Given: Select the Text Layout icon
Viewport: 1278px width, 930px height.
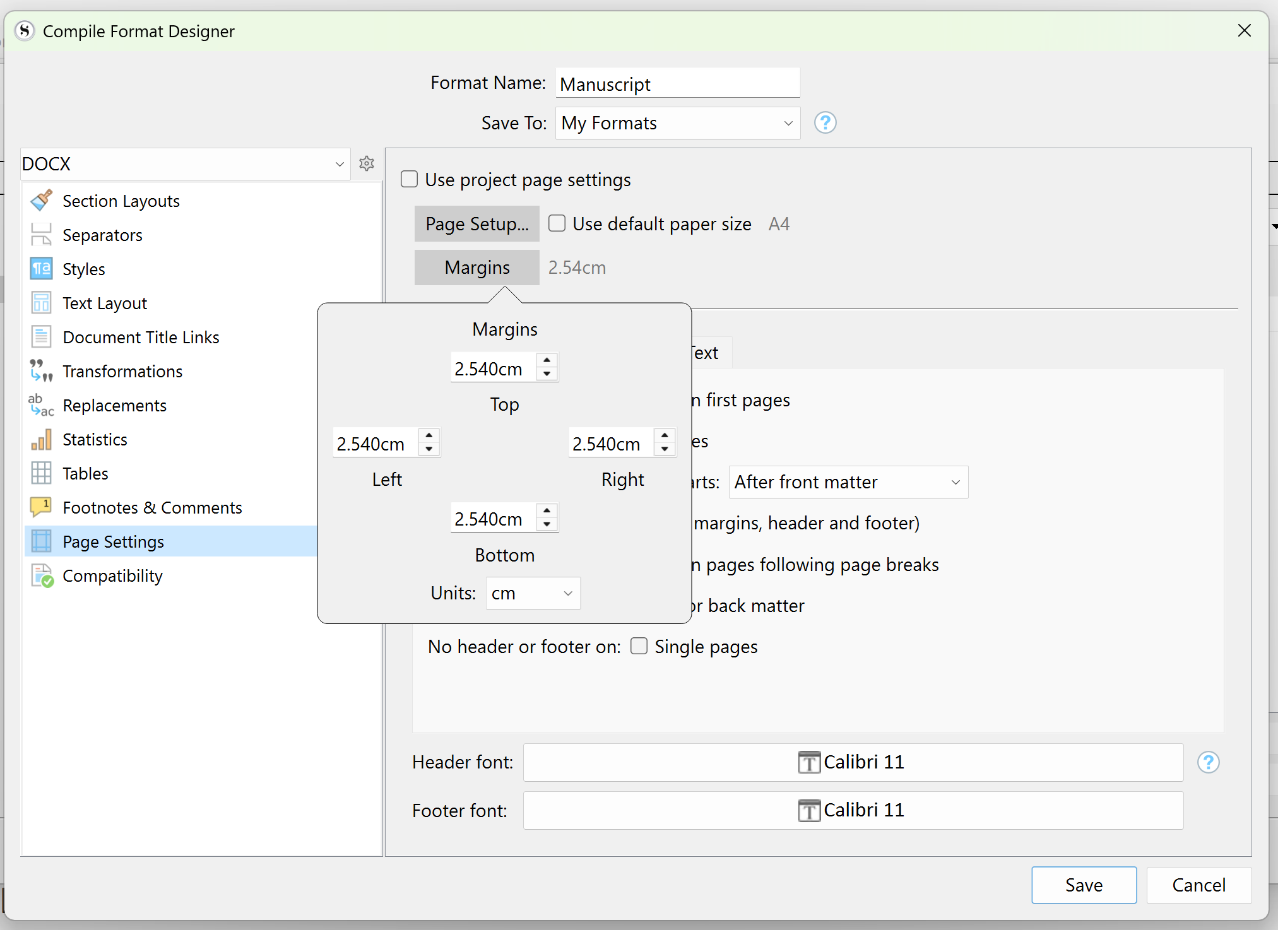Looking at the screenshot, I should point(41,303).
